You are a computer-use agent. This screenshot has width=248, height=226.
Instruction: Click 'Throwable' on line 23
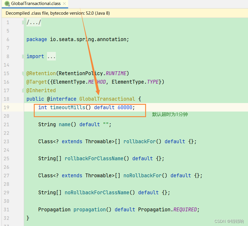[x=98, y=141]
